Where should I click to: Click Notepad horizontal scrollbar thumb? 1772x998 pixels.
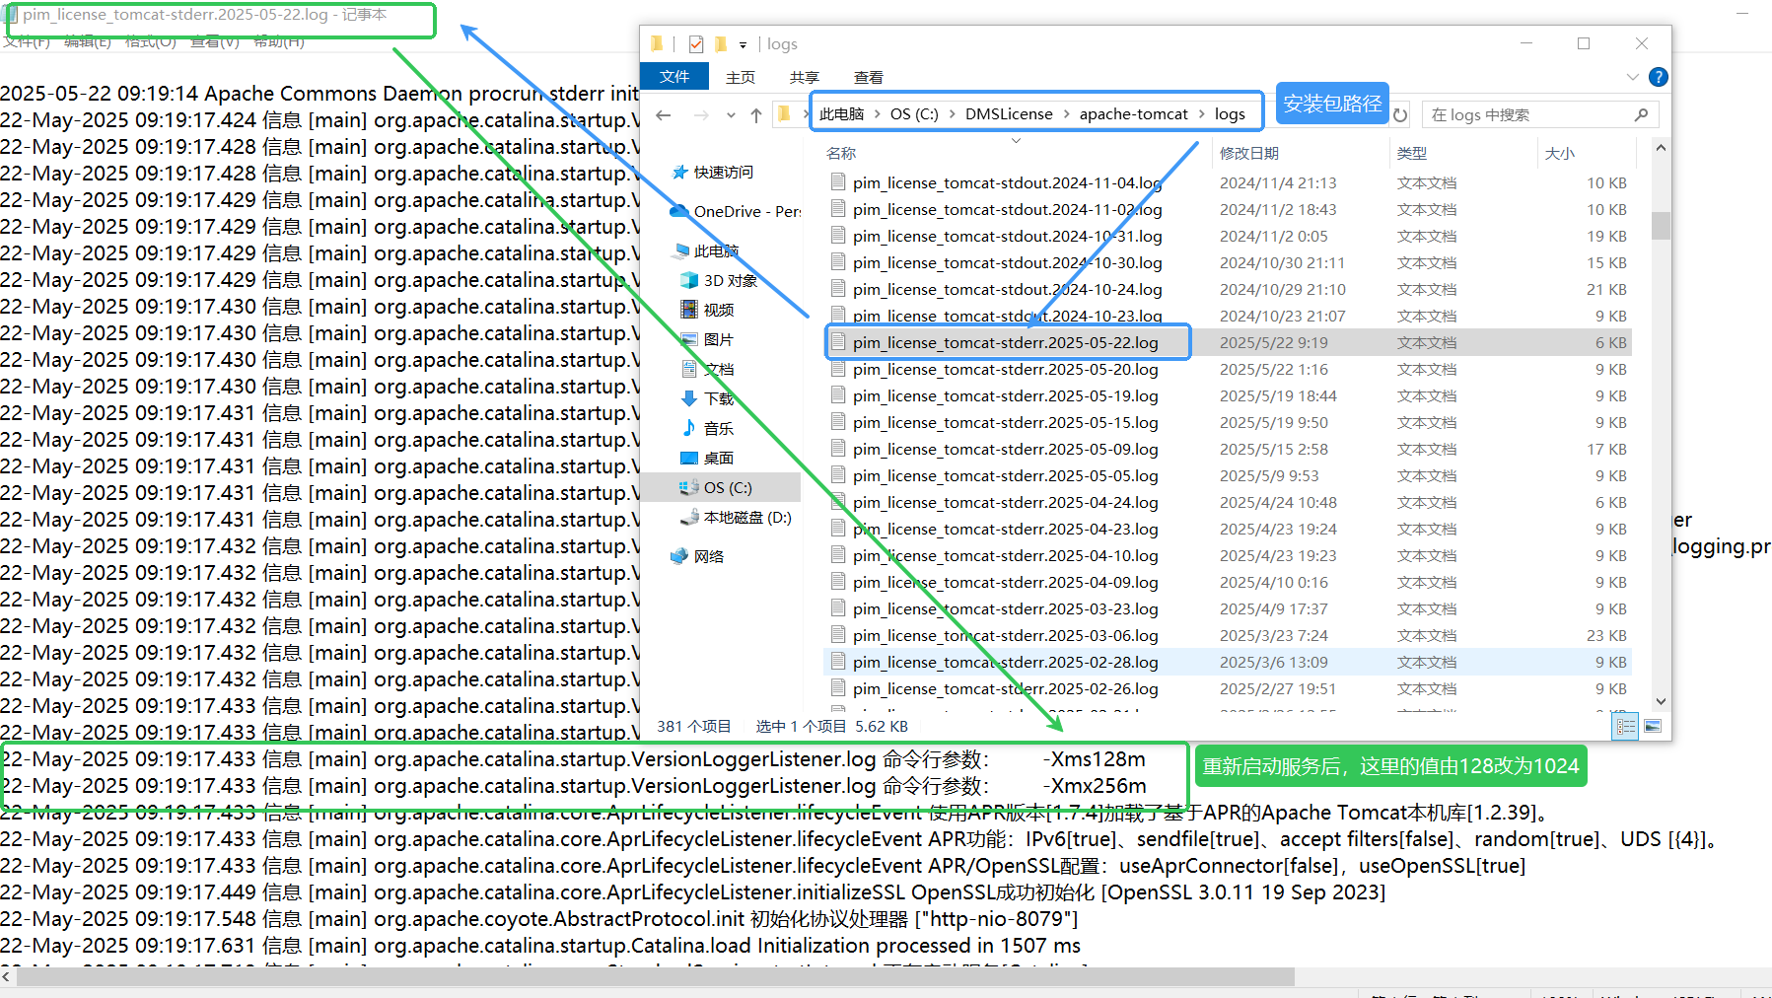tap(656, 976)
